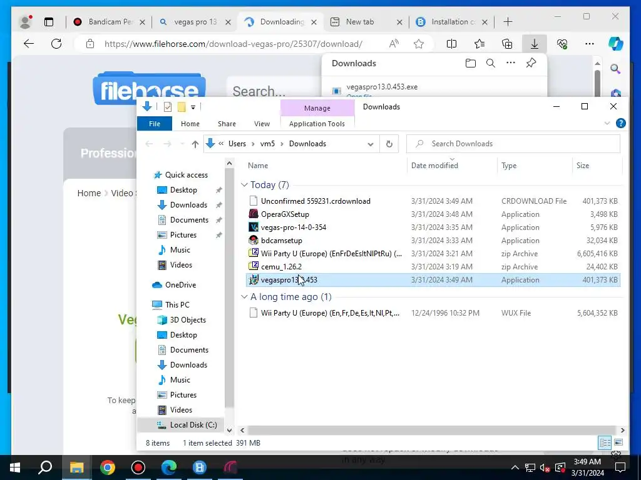The image size is (641, 480).
Task: Click the Name column header
Action: tap(258, 165)
